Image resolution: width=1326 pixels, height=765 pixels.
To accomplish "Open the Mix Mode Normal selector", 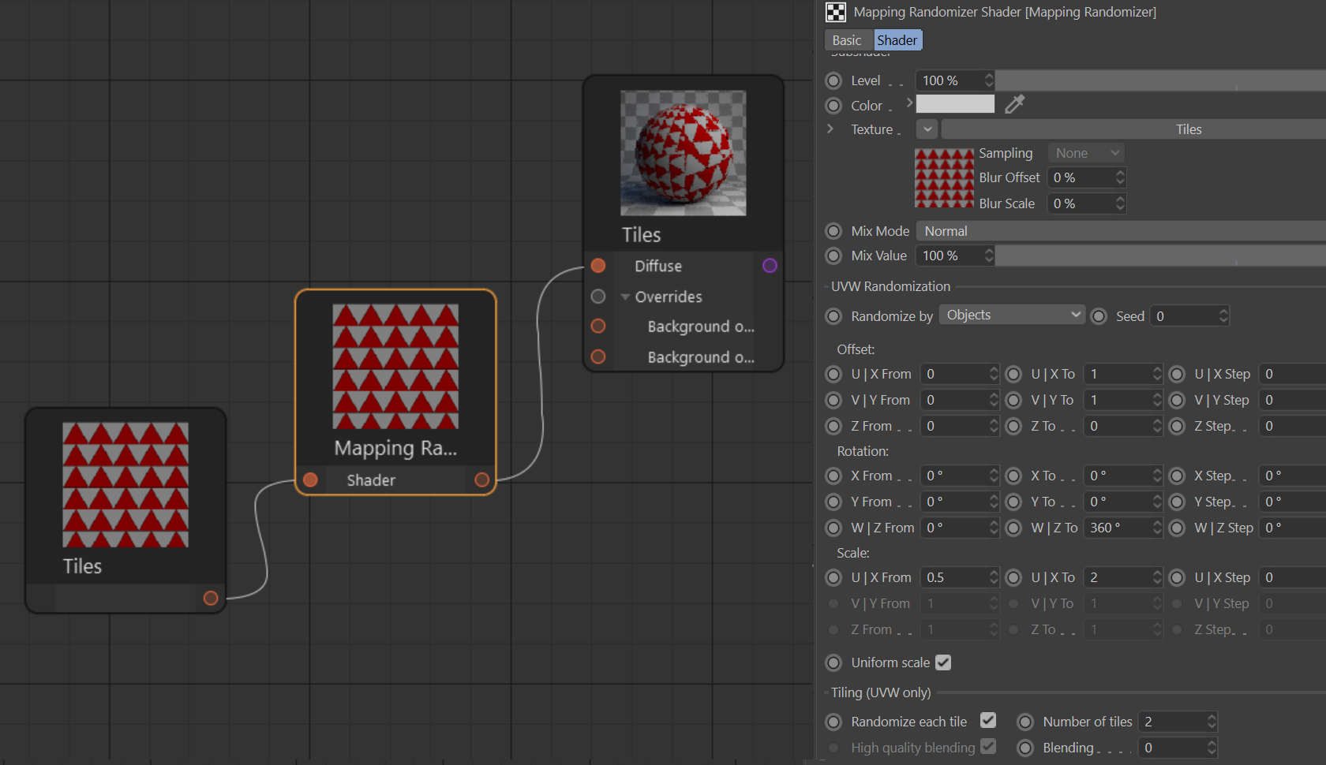I will (1121, 231).
